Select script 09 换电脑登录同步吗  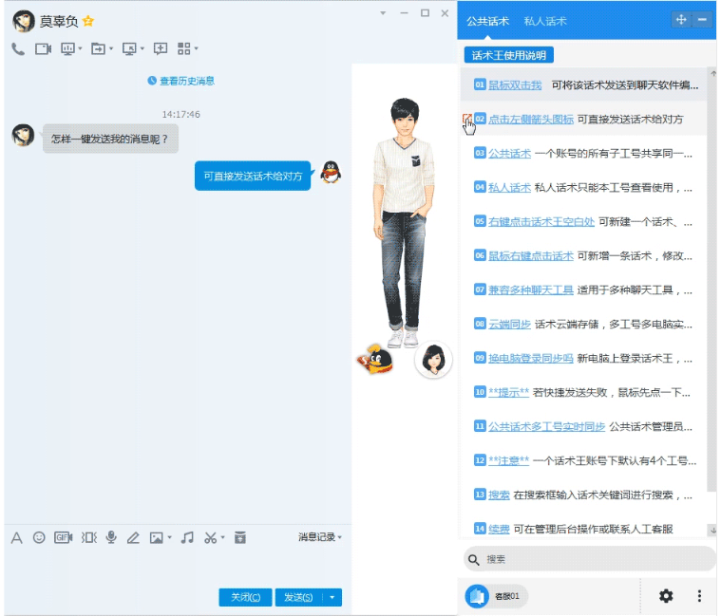click(583, 358)
